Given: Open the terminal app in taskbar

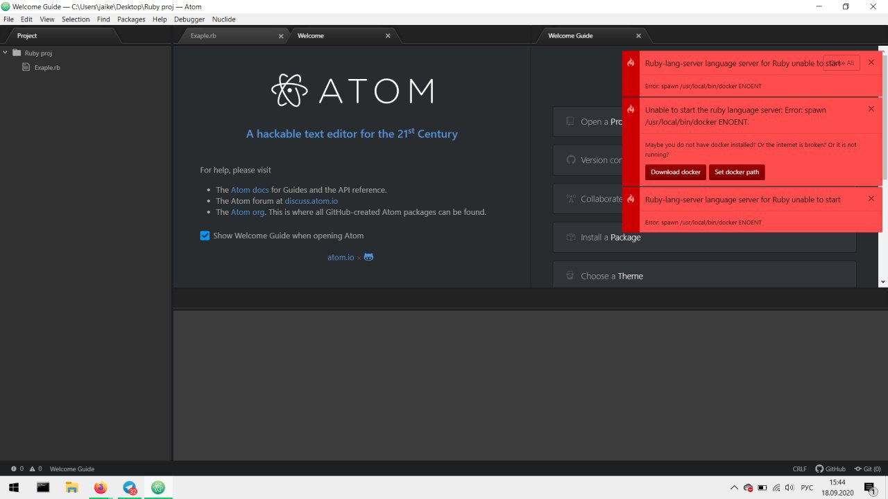Looking at the screenshot, I should [x=43, y=488].
